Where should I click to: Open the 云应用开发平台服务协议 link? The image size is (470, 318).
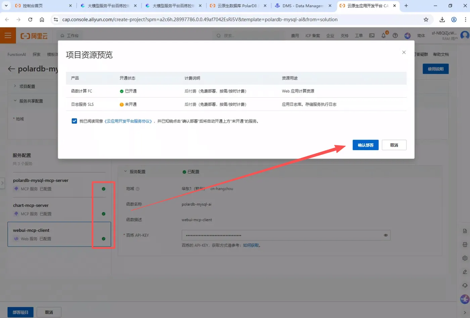[128, 121]
